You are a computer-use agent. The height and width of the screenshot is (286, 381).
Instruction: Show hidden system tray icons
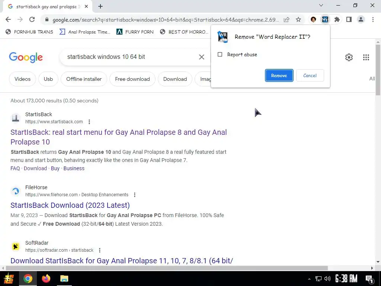click(x=309, y=279)
